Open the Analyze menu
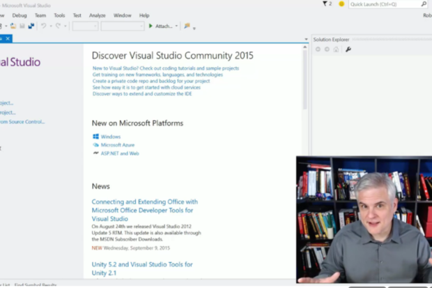432x288 pixels. click(98, 15)
